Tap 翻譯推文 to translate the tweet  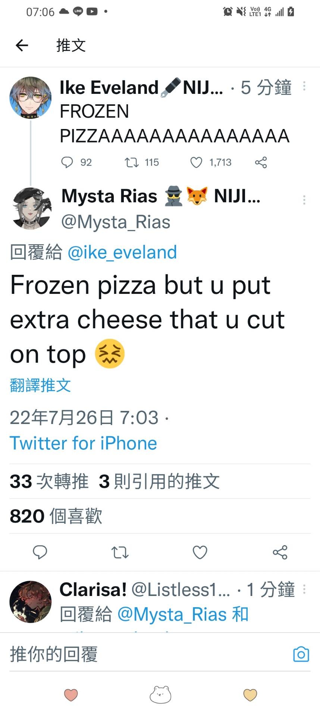[x=40, y=385]
